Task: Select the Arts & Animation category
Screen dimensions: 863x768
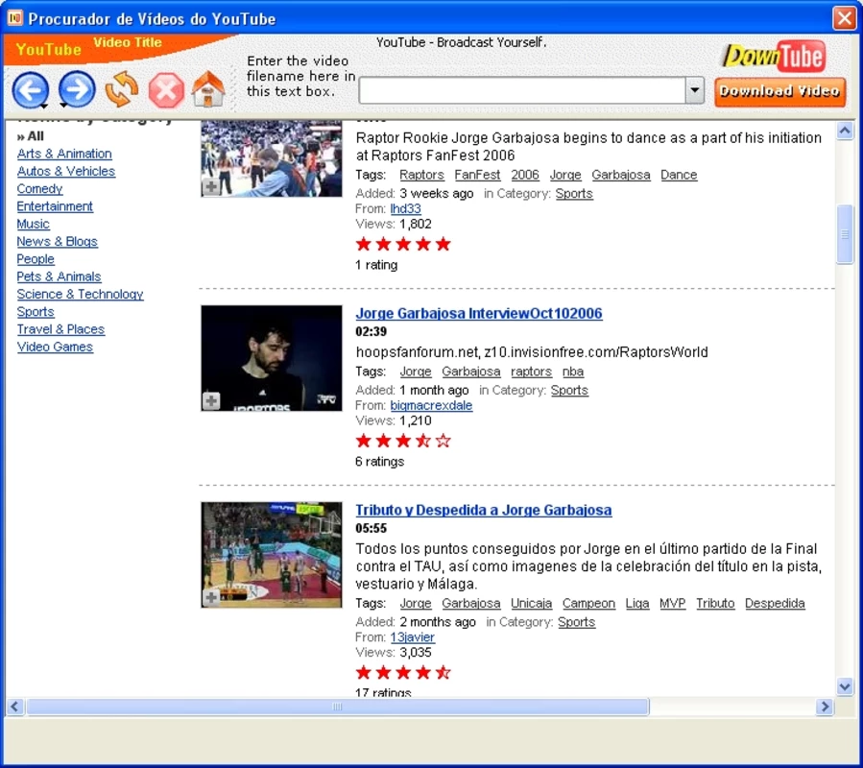Action: (64, 154)
